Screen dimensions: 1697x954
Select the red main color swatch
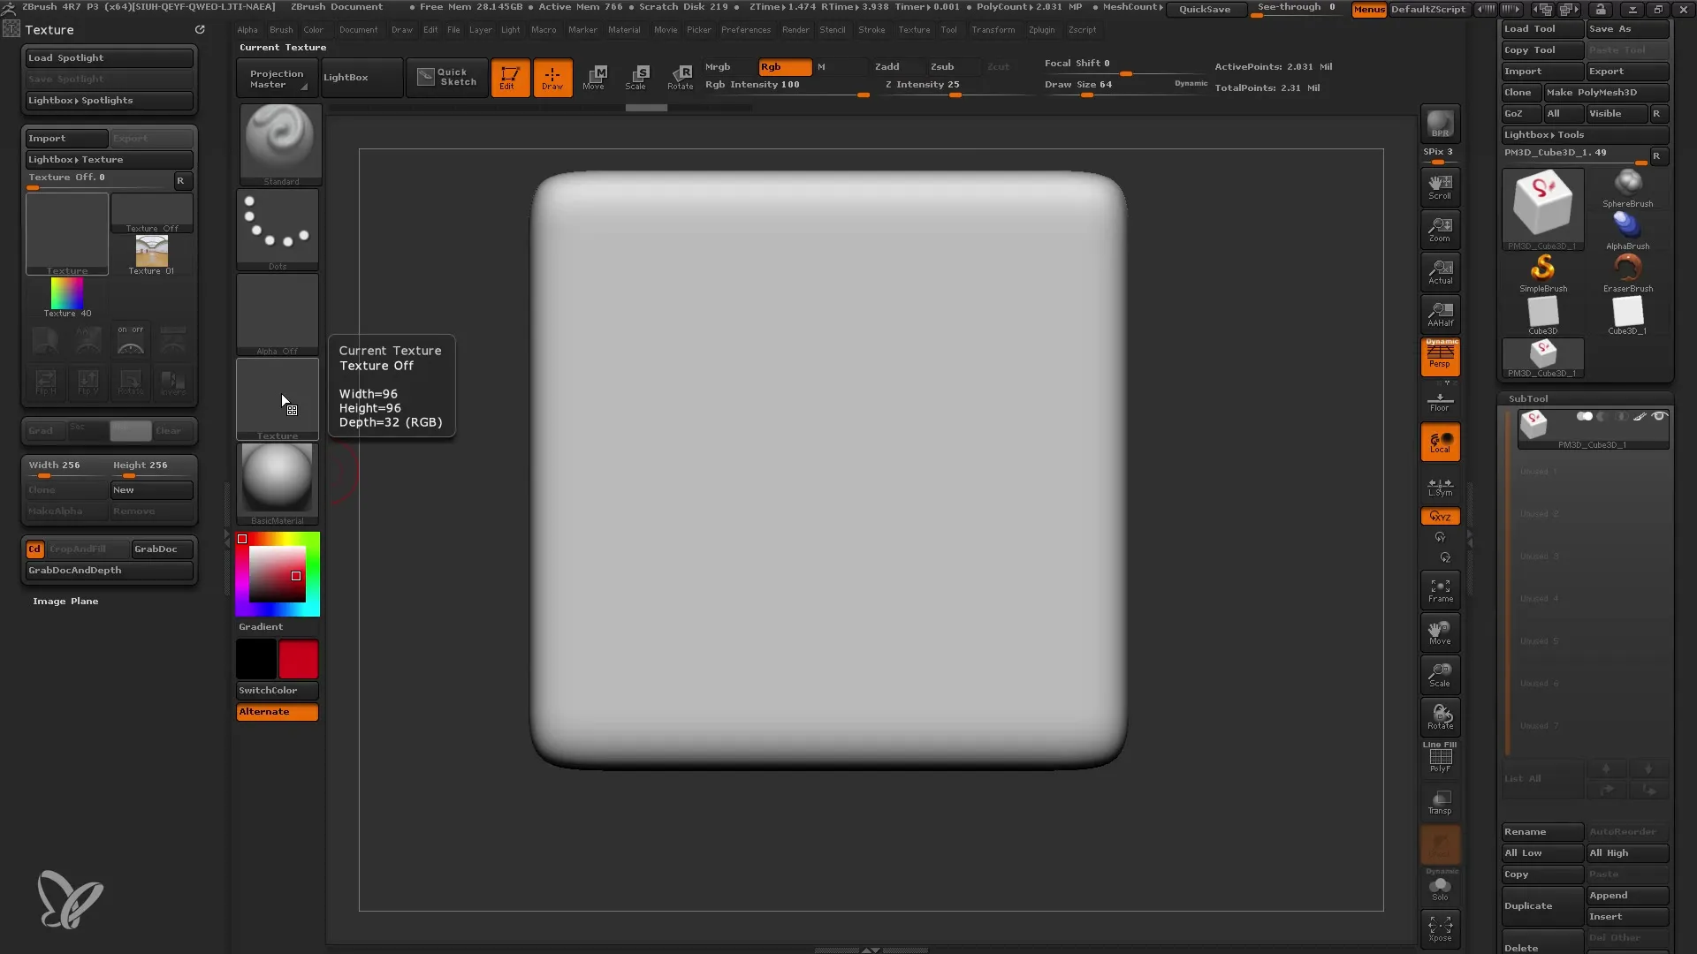click(x=299, y=660)
